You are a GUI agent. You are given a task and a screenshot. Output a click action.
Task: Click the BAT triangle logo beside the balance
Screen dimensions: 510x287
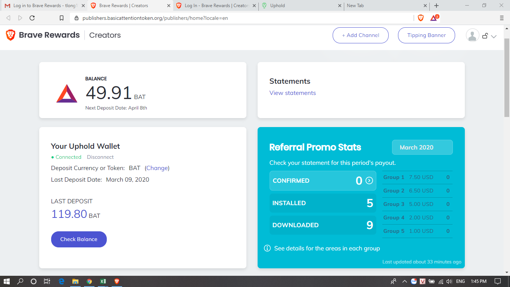click(66, 93)
